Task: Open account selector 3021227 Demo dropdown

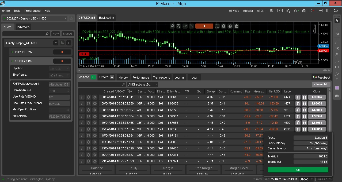Action: click(x=35, y=18)
